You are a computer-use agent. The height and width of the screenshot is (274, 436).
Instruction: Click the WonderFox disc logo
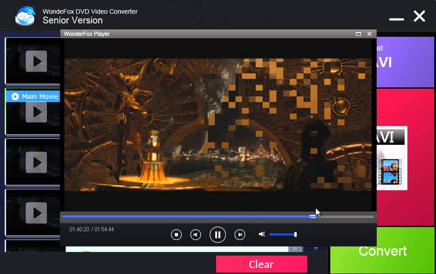pyautogui.click(x=25, y=16)
